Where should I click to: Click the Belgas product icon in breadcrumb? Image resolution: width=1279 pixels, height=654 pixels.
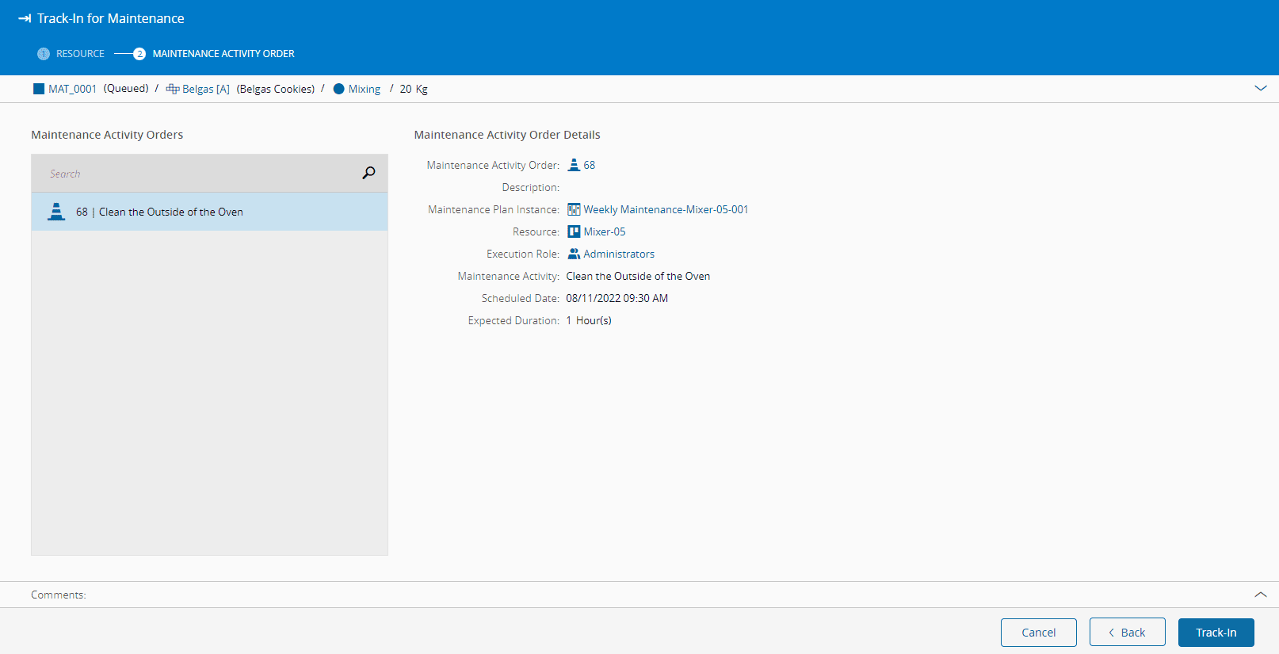172,89
